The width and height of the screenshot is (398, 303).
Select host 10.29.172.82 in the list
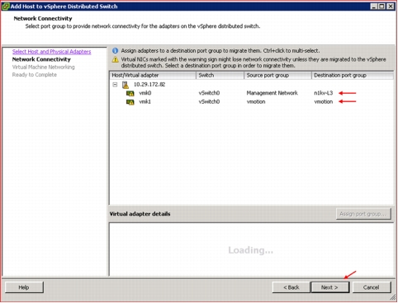click(149, 85)
